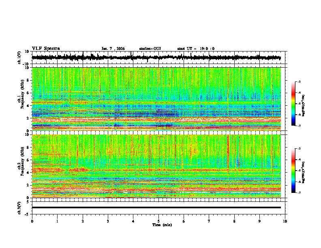Click the "-7" label on ch.1 color scale
The width and height of the screenshot is (321, 248).
pyautogui.click(x=299, y=126)
